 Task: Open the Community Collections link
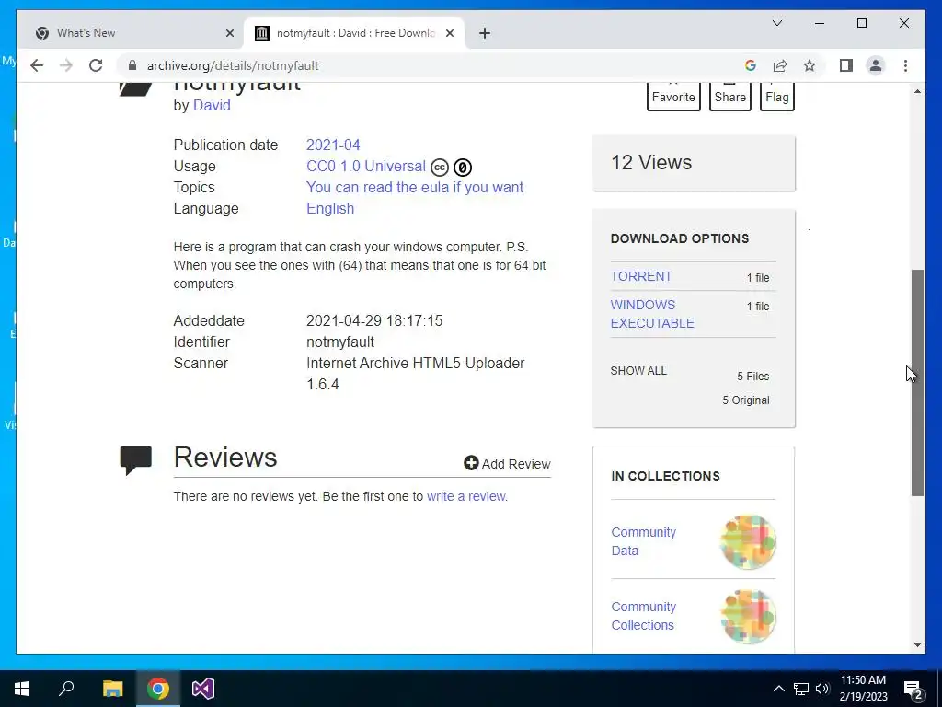click(643, 616)
